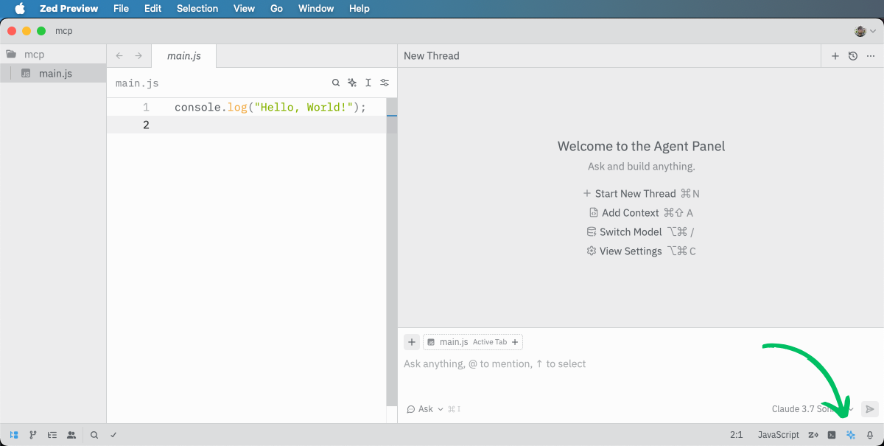The image size is (884, 446).
Task: Open the Outline panel icon
Action: click(52, 435)
